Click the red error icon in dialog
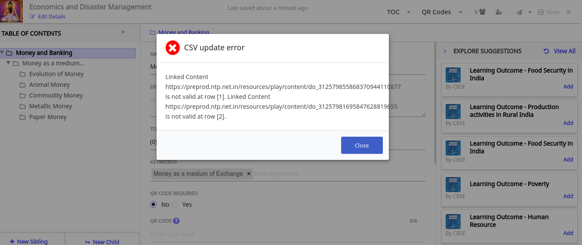 tap(173, 48)
